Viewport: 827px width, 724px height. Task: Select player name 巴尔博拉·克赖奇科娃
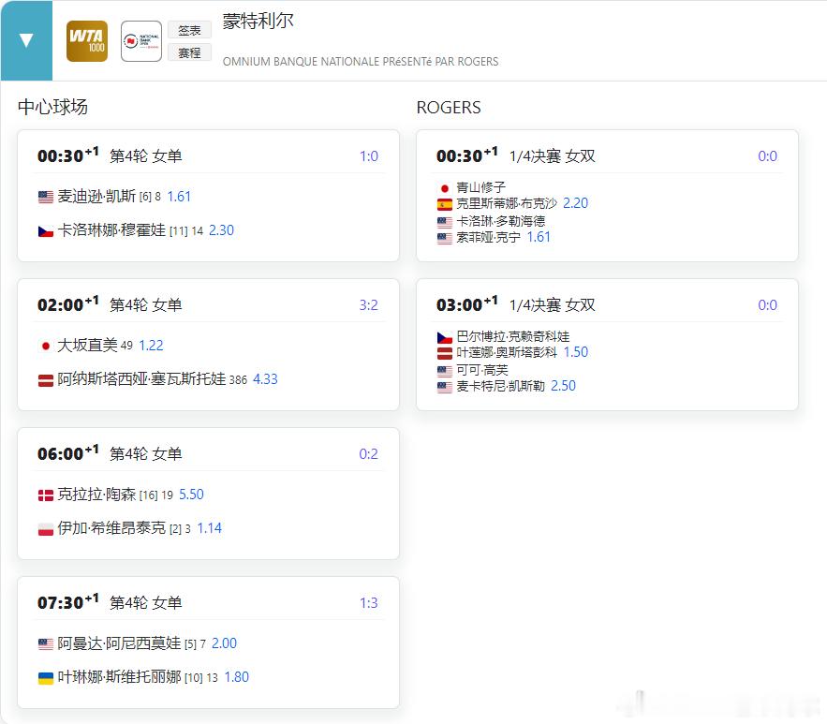[512, 336]
